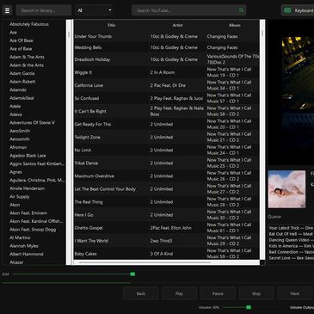Screen dimensions: 314x314
Task: Click the Pause button
Action: pyautogui.click(x=218, y=293)
